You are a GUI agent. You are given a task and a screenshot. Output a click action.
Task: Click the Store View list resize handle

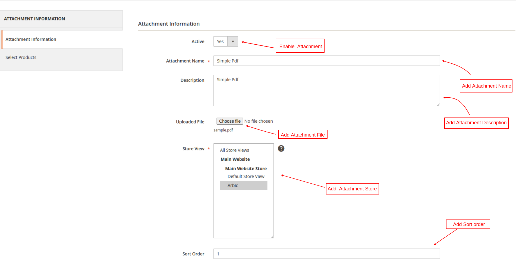pyautogui.click(x=272, y=236)
